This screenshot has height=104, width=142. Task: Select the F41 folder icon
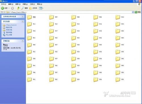pyautogui.click(x=29, y=66)
